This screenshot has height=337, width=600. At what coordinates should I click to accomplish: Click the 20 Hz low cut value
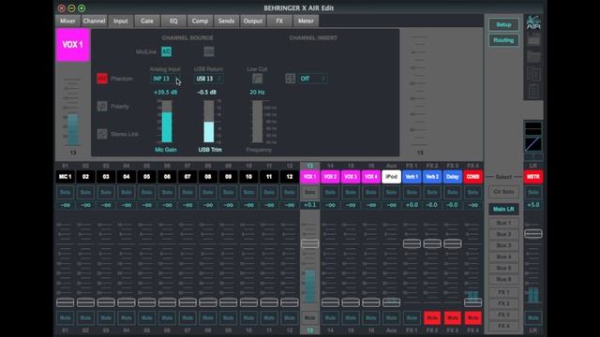tap(257, 93)
